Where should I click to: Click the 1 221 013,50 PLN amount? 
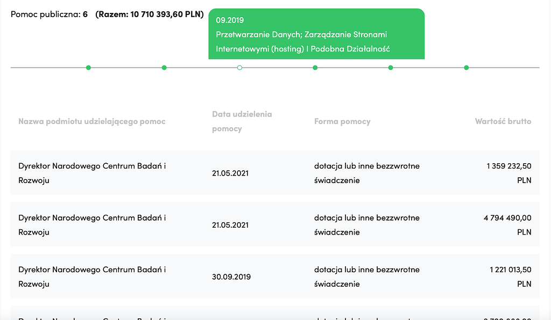coord(510,277)
